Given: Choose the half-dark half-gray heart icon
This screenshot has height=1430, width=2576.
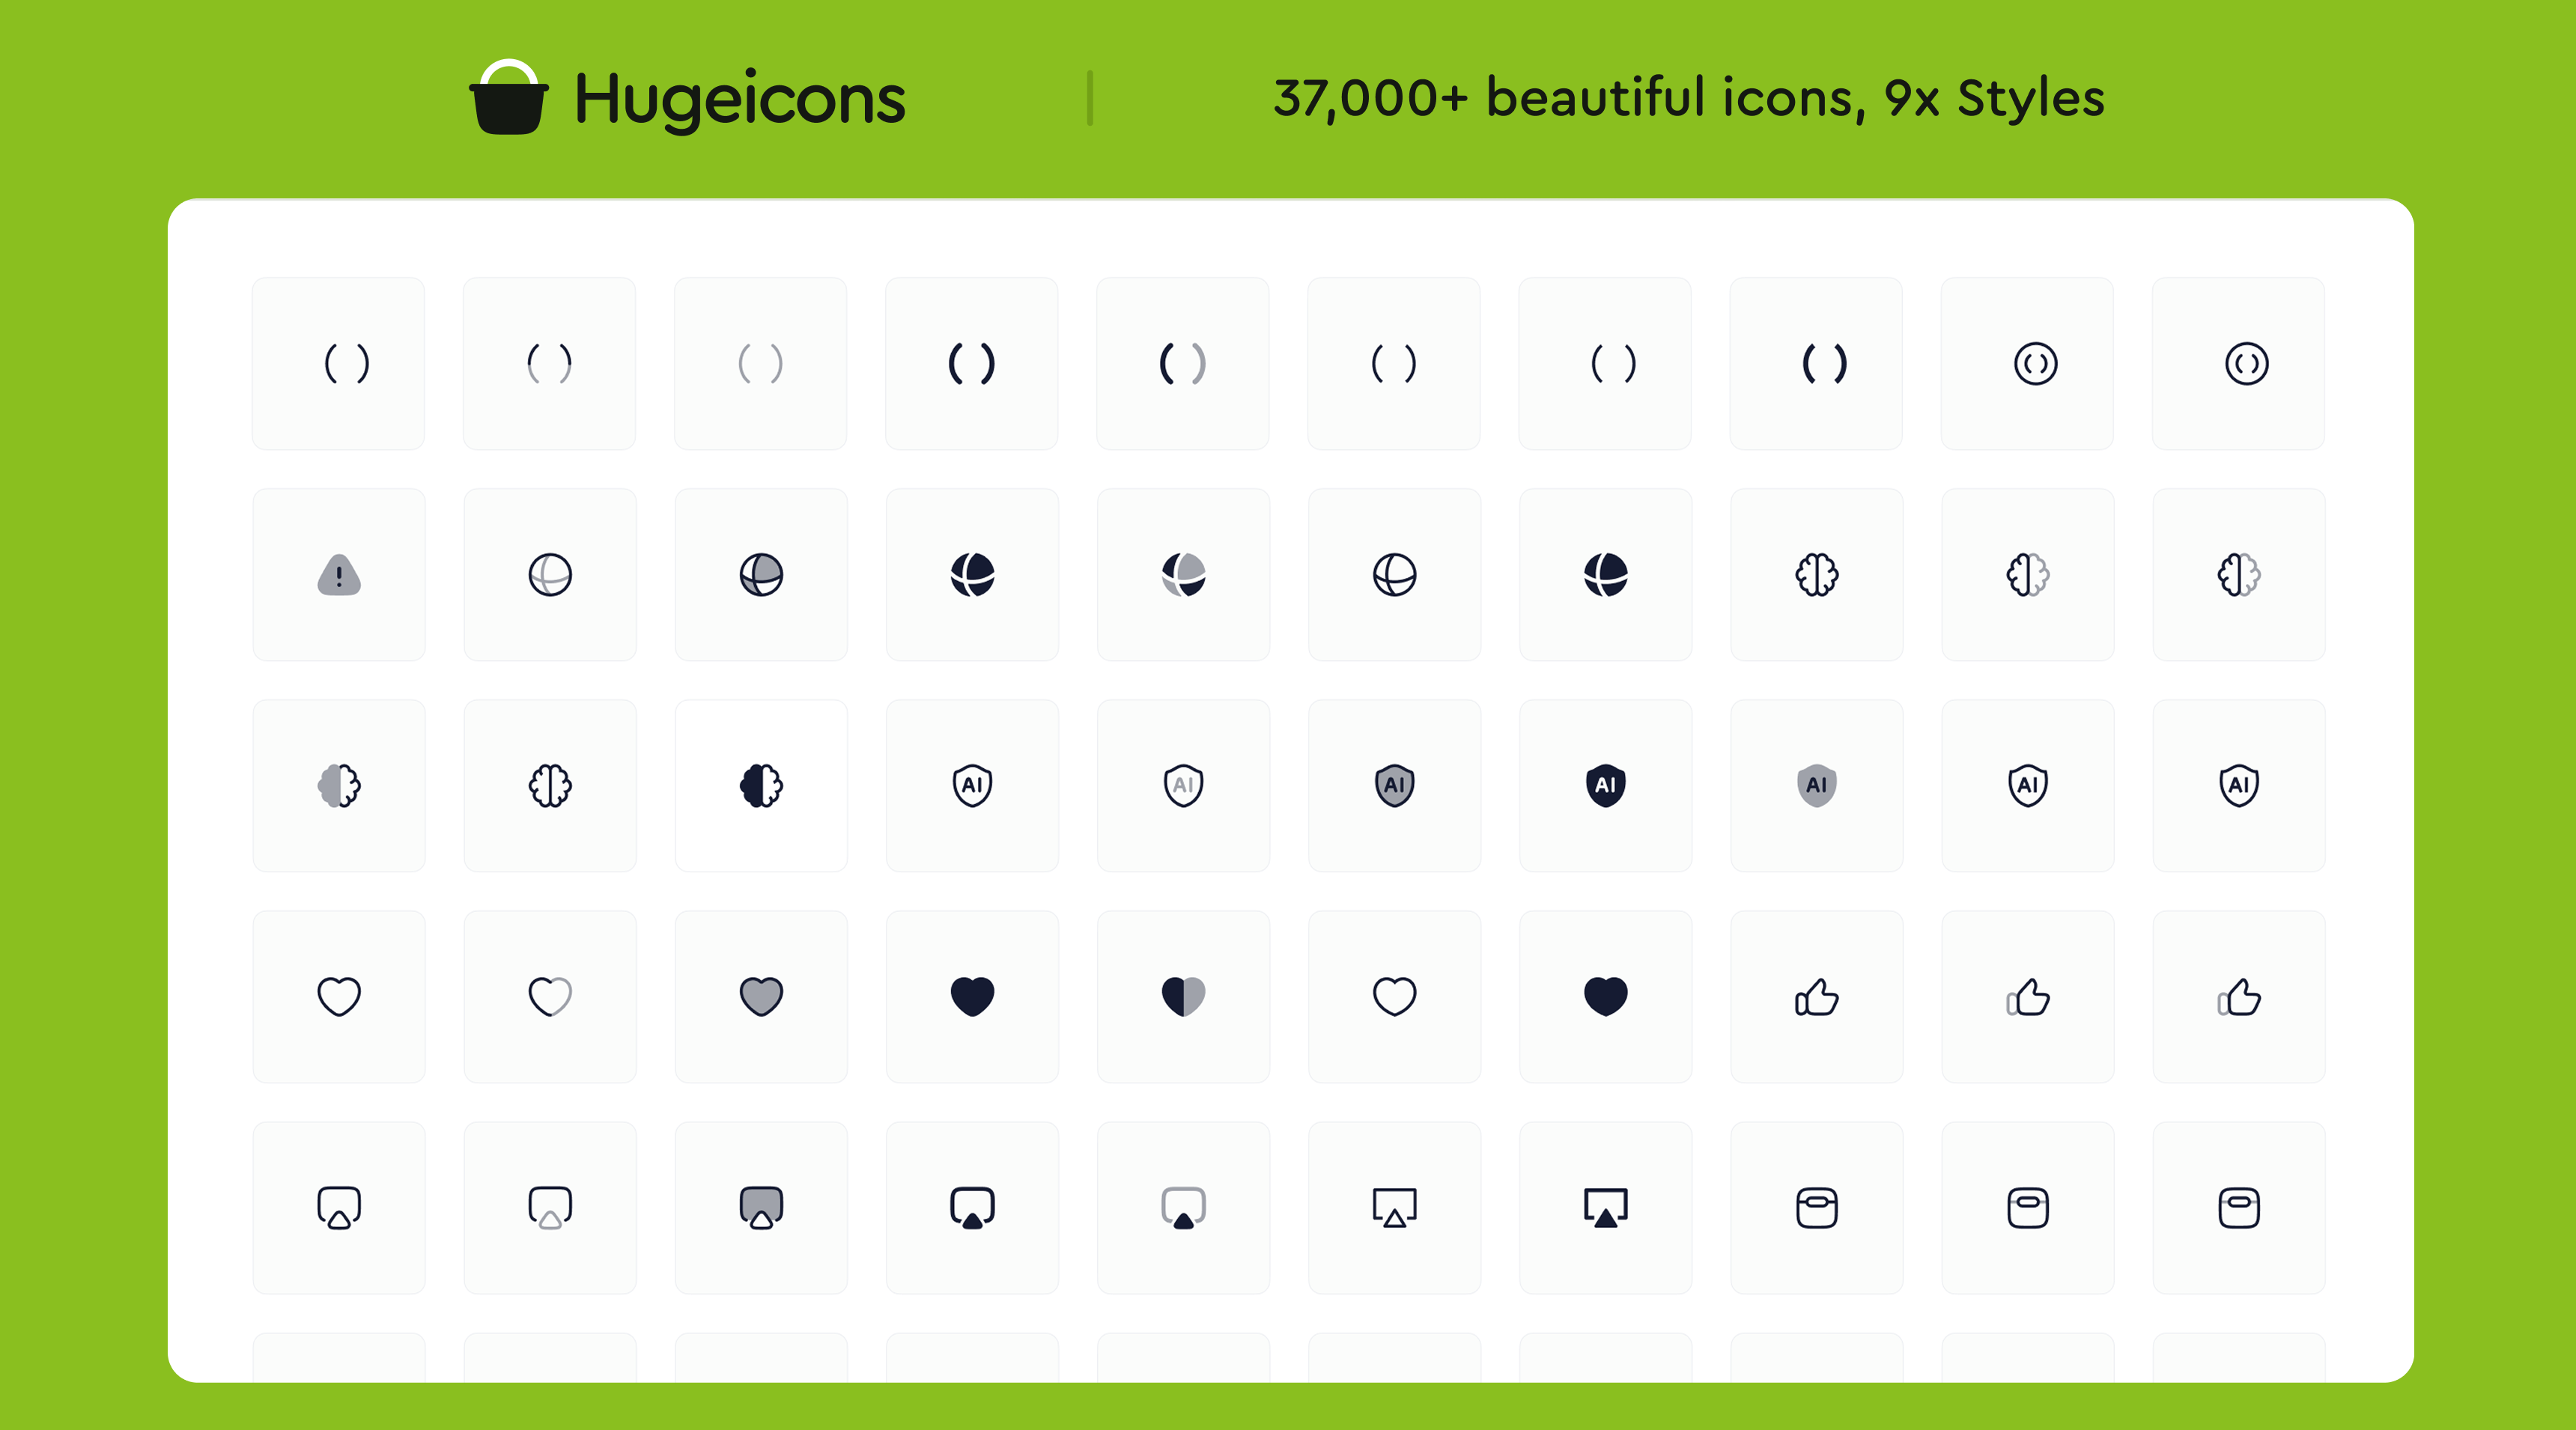Looking at the screenshot, I should [x=1183, y=997].
